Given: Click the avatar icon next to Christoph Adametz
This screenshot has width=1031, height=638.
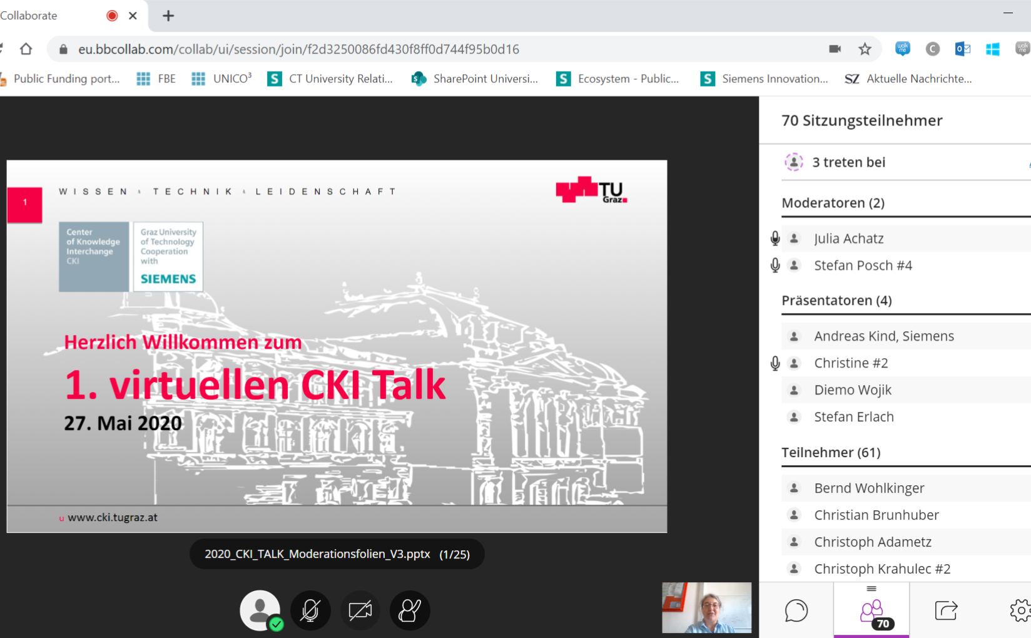Looking at the screenshot, I should coord(794,542).
